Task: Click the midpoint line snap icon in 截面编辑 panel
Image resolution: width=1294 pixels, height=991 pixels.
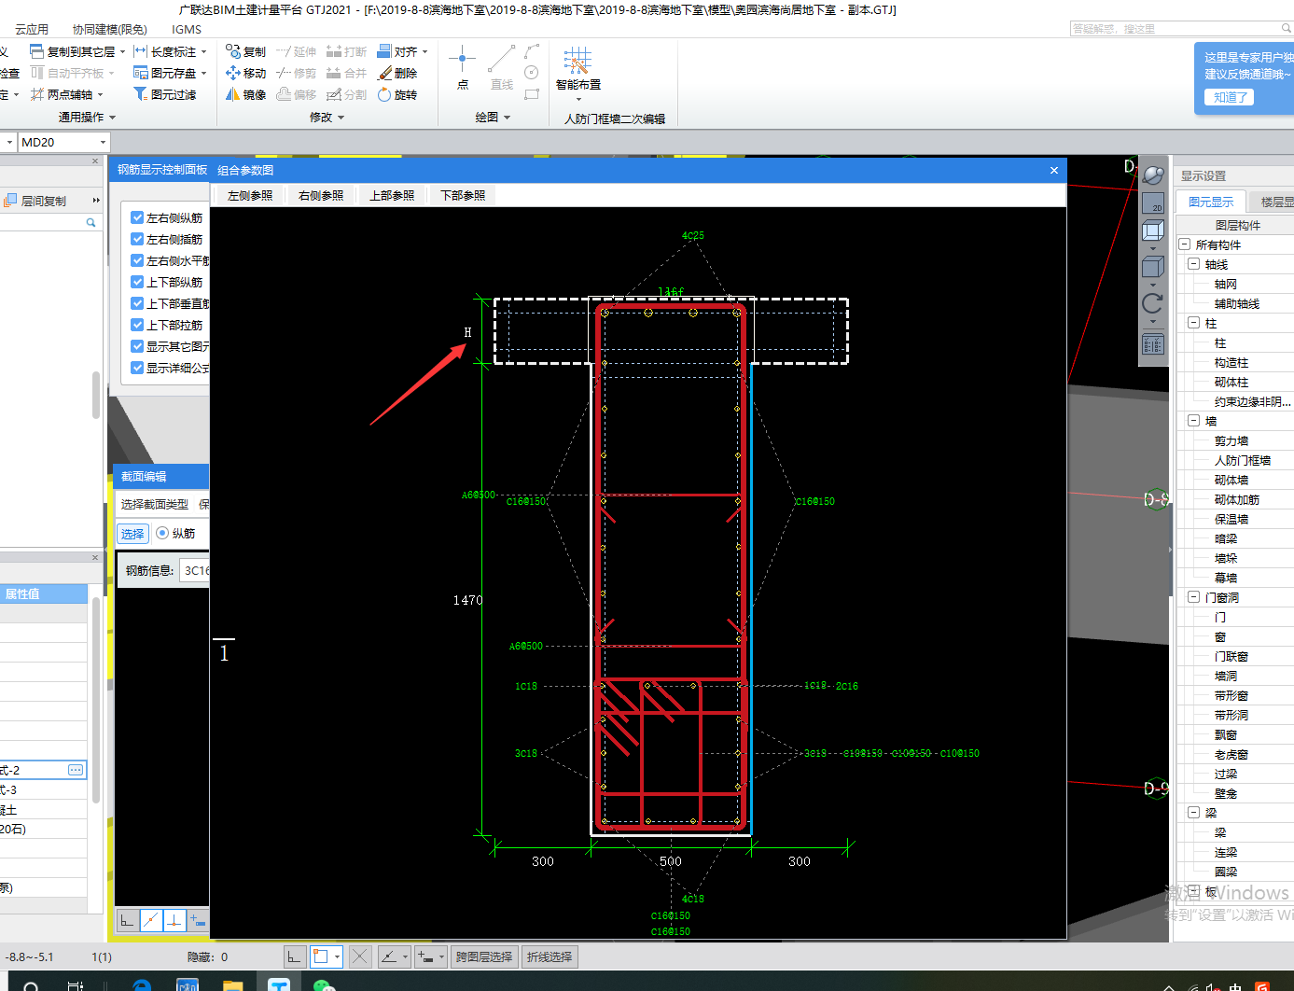Action: coord(151,920)
